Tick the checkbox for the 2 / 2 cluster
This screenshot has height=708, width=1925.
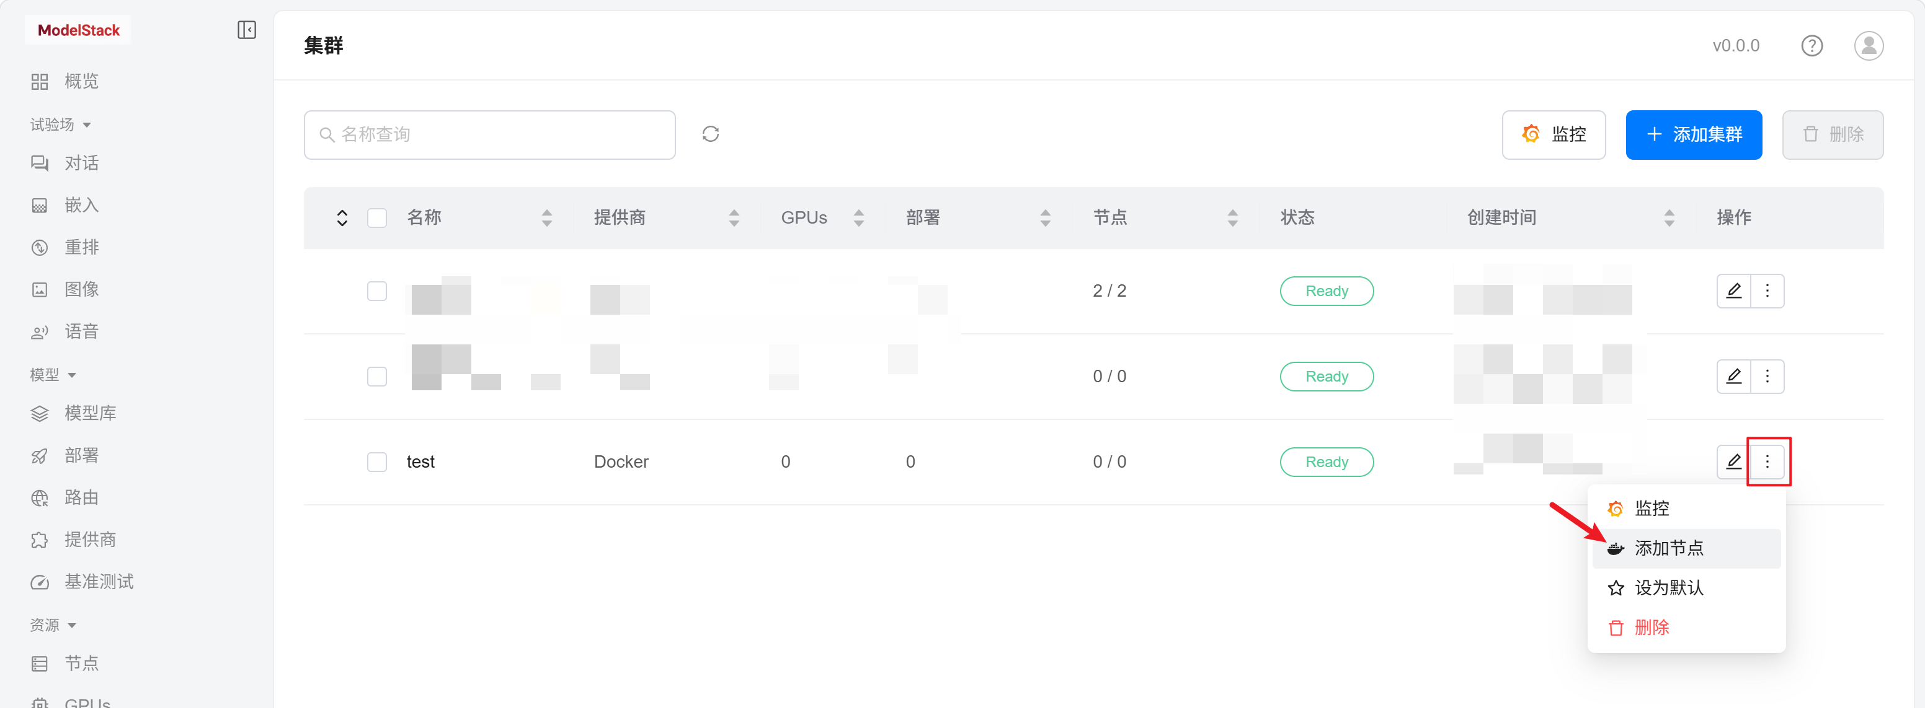pos(378,291)
